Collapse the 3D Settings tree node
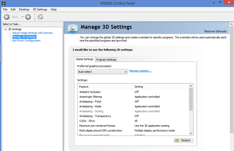 click(5, 29)
